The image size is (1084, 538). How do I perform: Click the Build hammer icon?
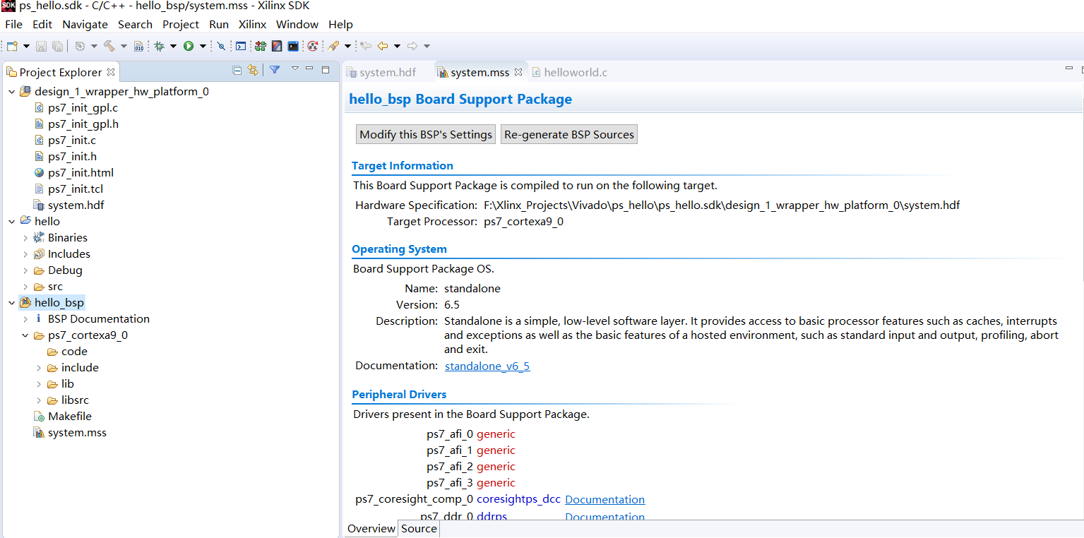pyautogui.click(x=109, y=46)
